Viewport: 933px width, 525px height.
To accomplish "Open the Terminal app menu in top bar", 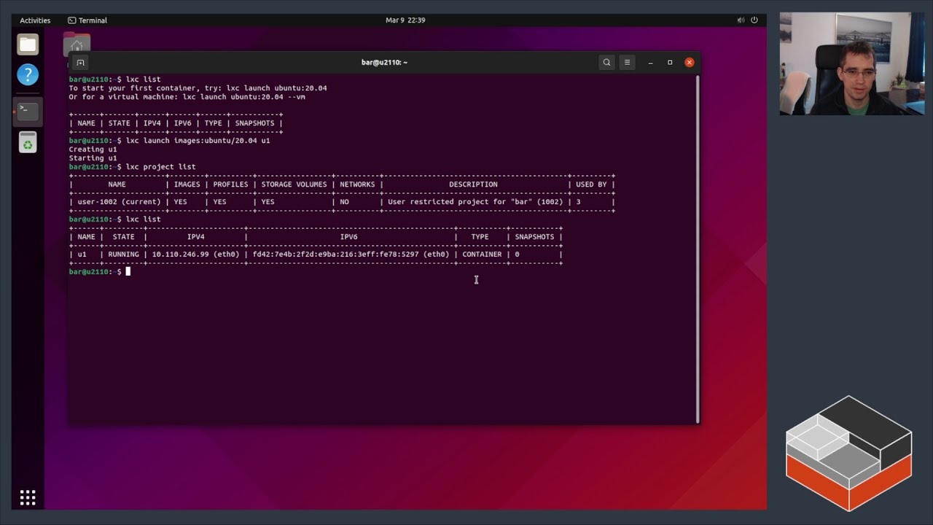I will click(87, 20).
